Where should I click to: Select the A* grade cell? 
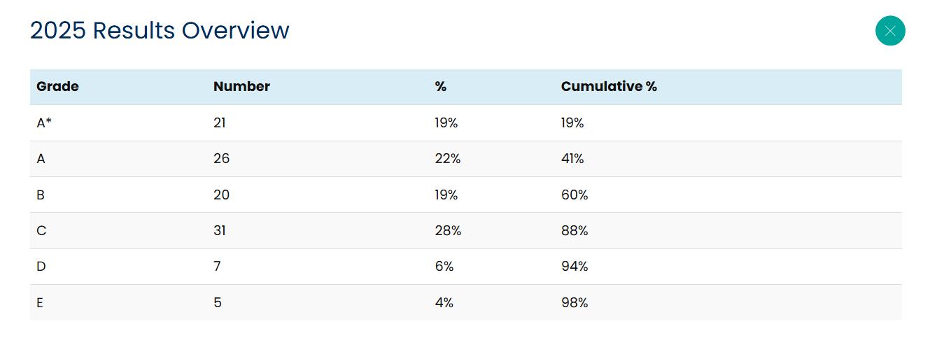click(x=44, y=123)
